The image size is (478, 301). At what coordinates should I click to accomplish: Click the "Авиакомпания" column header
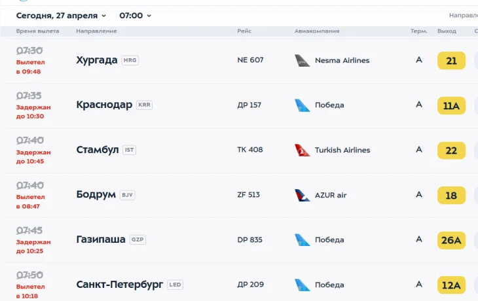click(317, 31)
